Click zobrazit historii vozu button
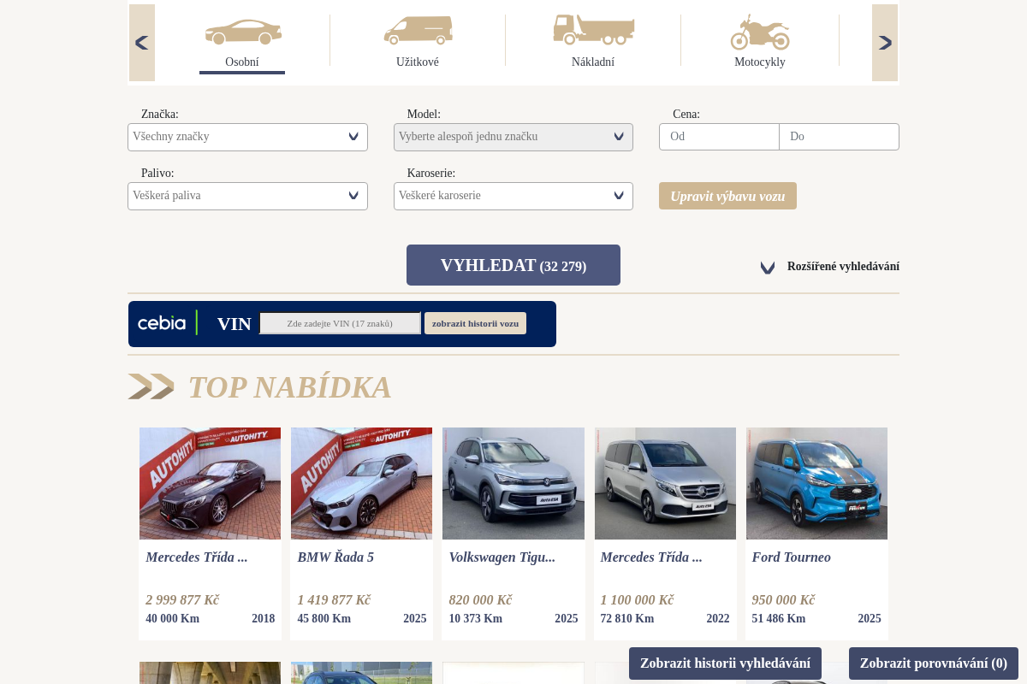 pyautogui.click(x=475, y=323)
